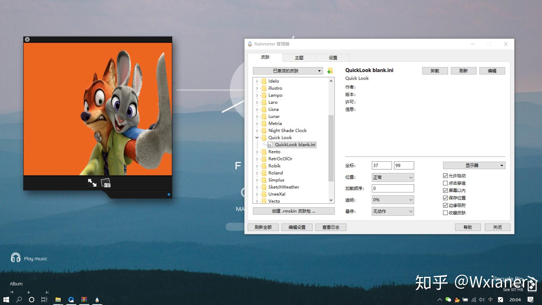Close the Quick Look preview with X icon

point(27,39)
